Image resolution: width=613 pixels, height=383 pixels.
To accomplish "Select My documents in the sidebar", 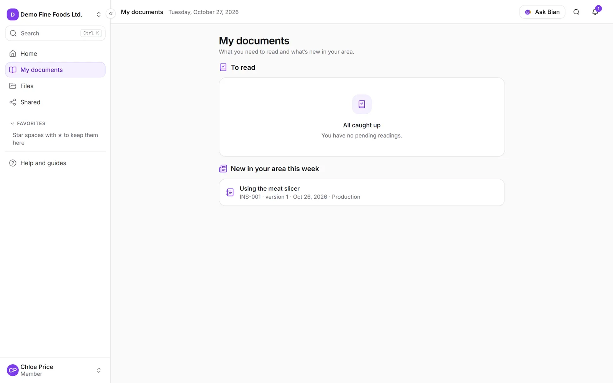I will [x=55, y=70].
